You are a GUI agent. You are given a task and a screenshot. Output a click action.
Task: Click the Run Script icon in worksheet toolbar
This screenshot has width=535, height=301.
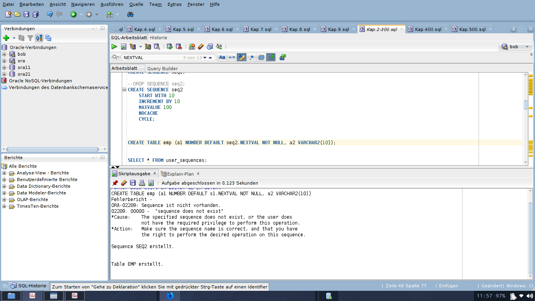(123, 47)
